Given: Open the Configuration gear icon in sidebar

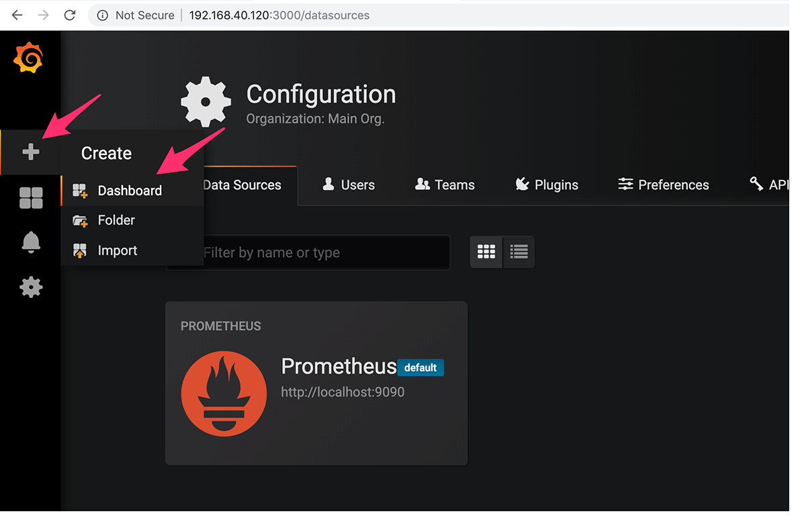Looking at the screenshot, I should click(x=31, y=287).
